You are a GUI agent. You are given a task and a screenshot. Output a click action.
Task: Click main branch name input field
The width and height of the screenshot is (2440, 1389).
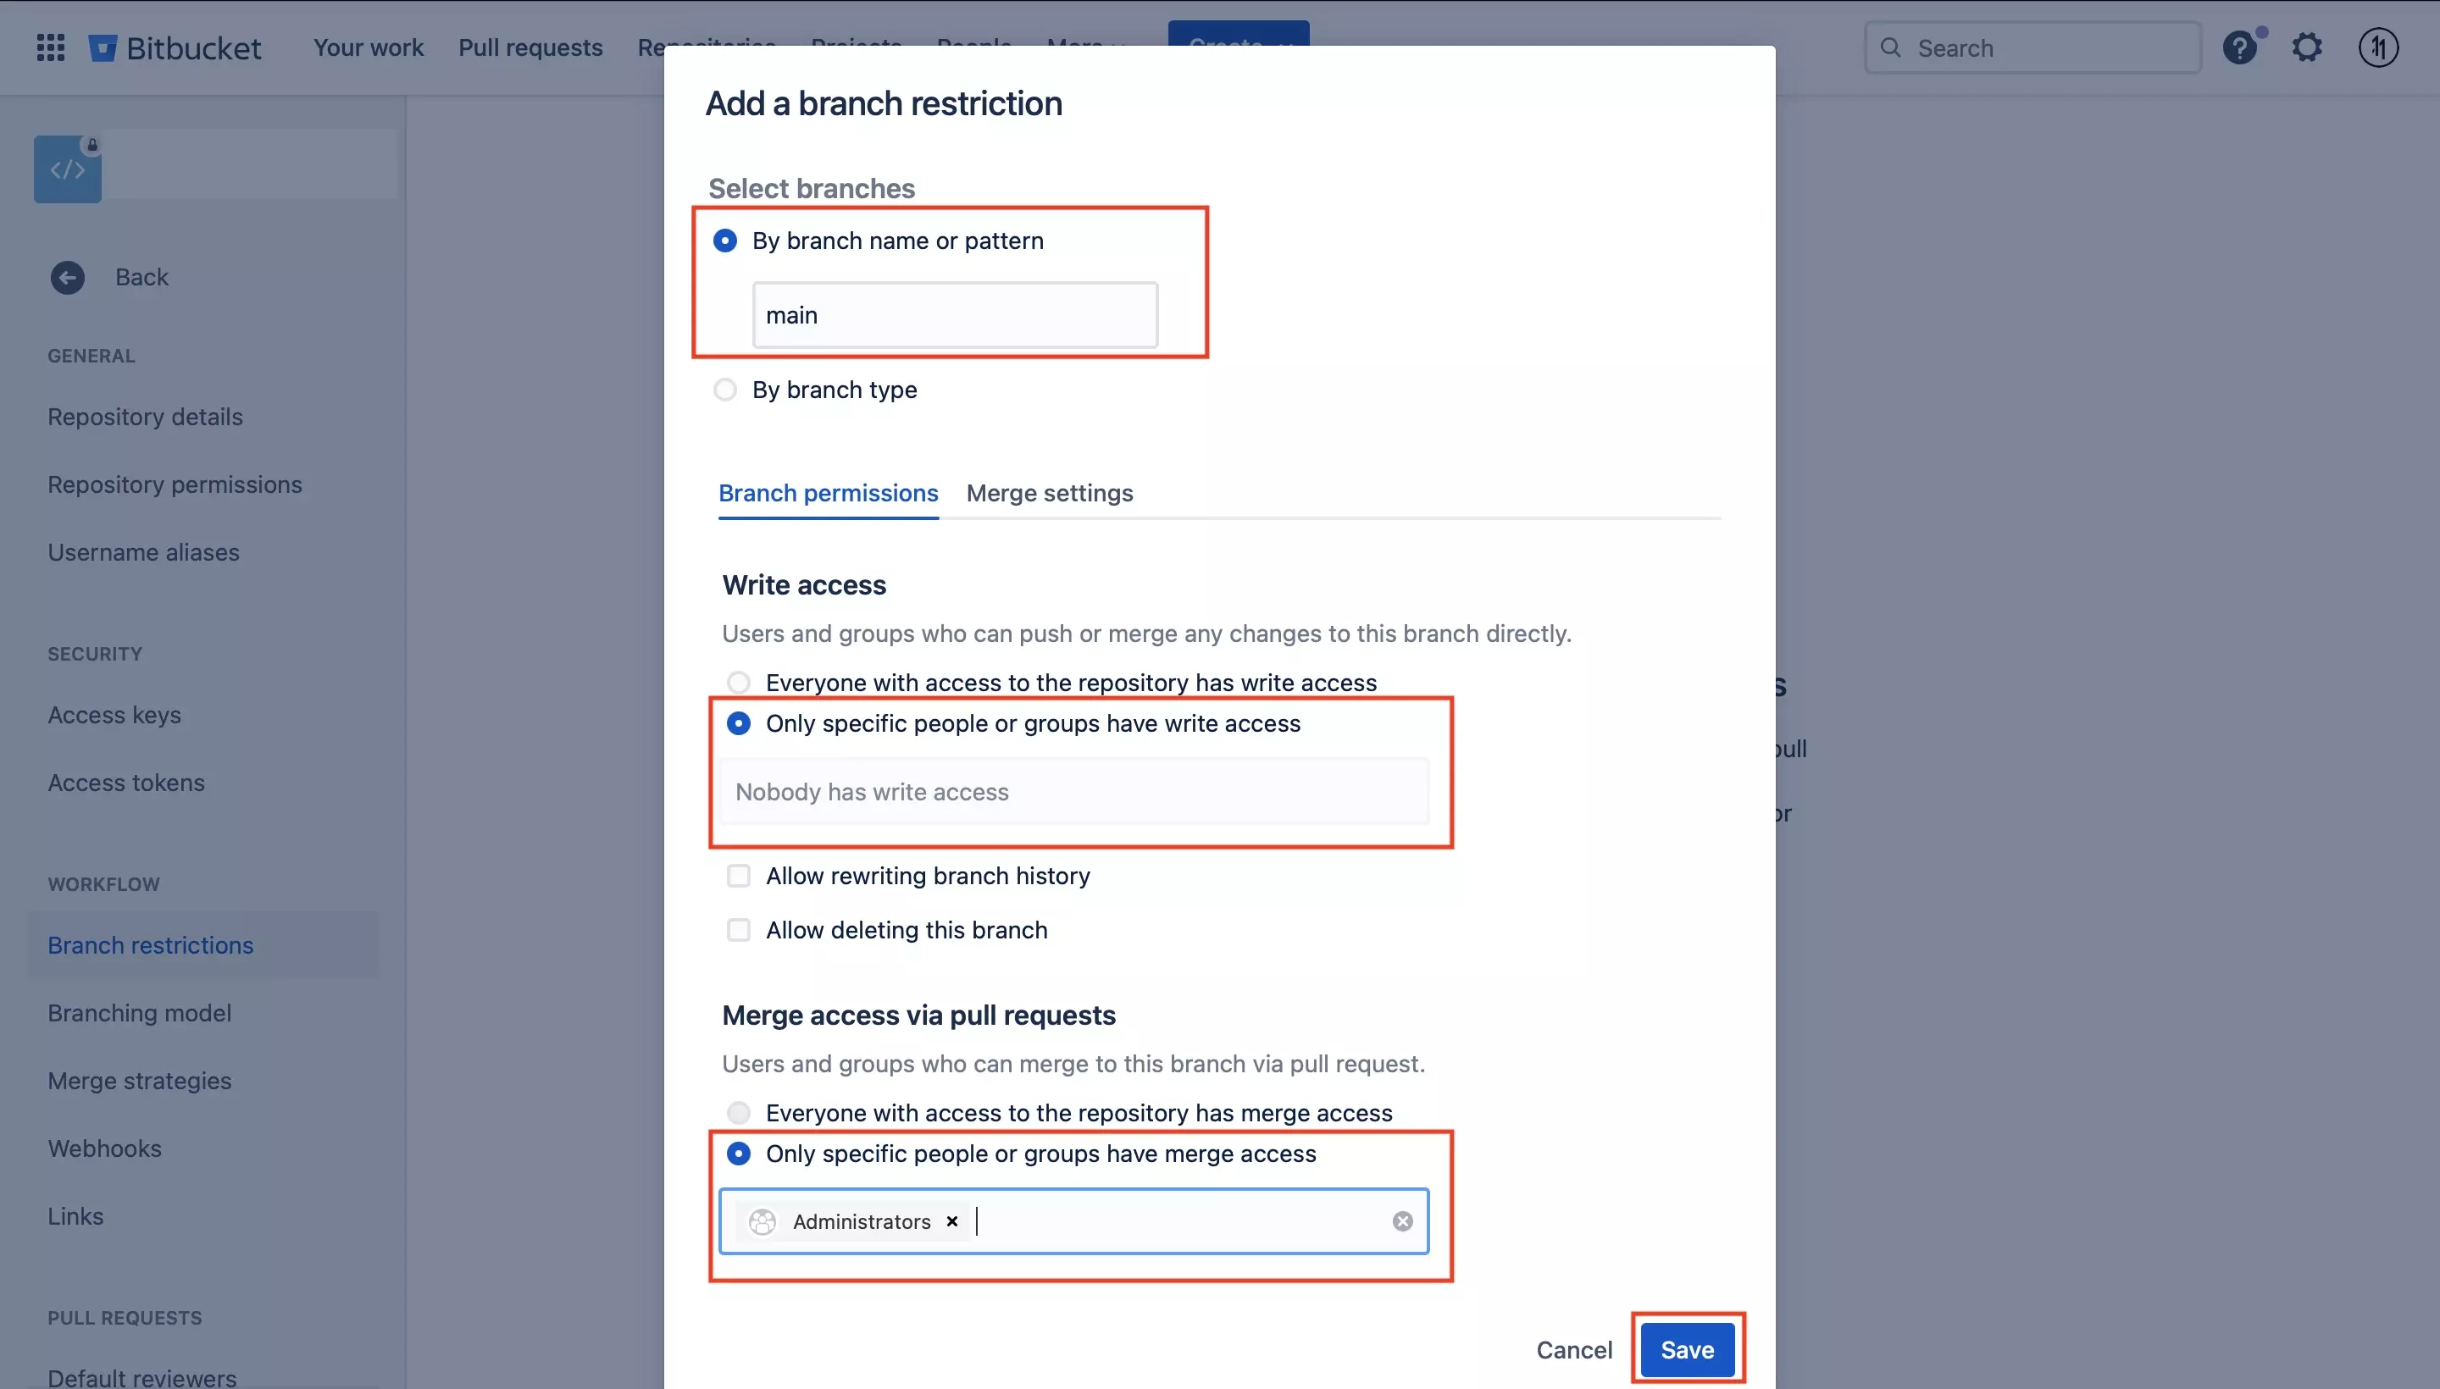tap(955, 315)
